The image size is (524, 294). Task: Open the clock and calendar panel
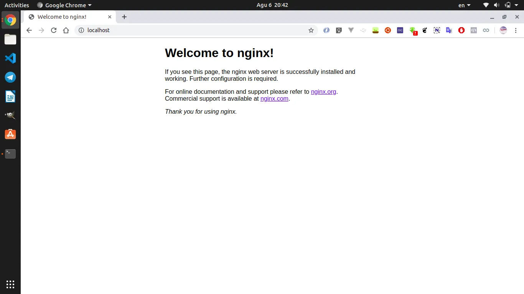[272, 5]
